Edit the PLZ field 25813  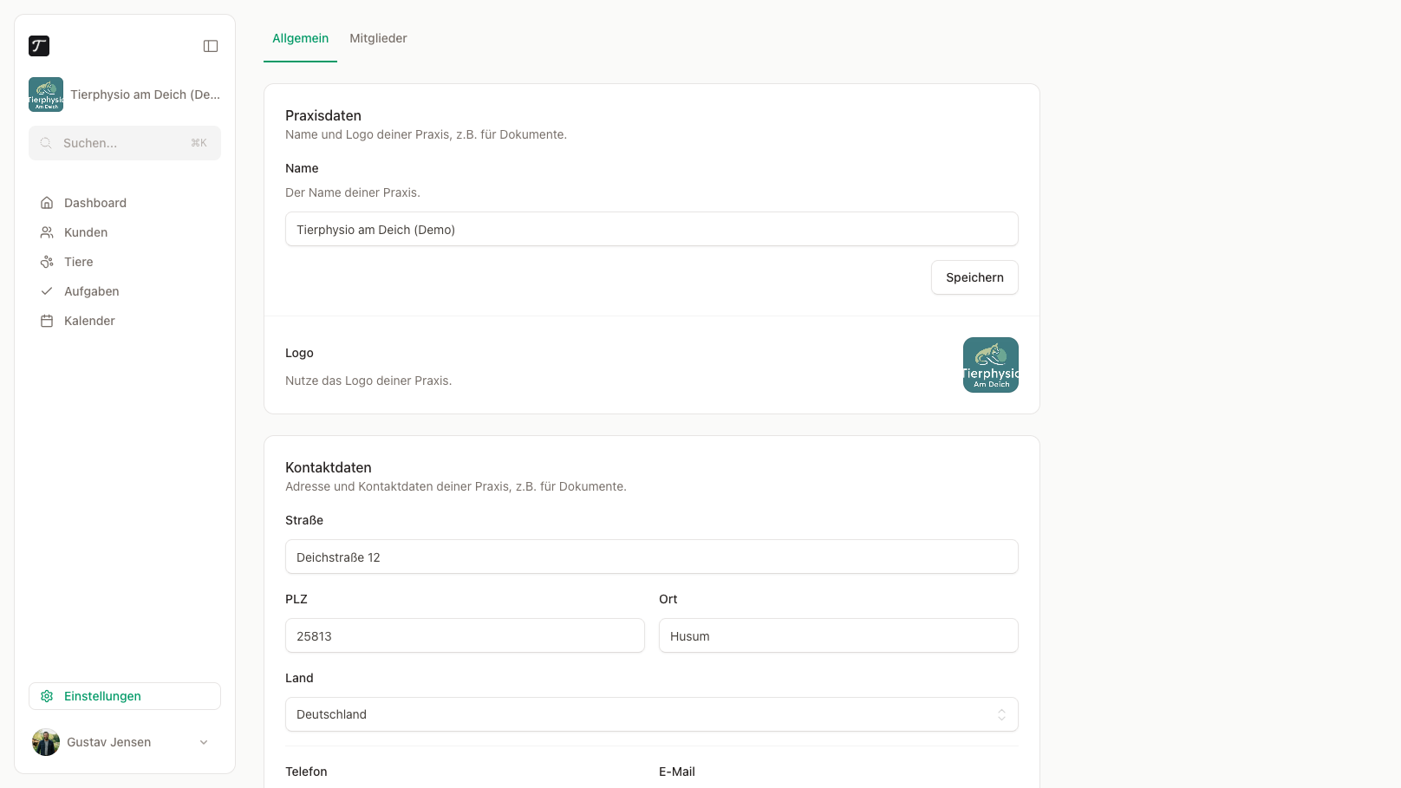(x=465, y=635)
